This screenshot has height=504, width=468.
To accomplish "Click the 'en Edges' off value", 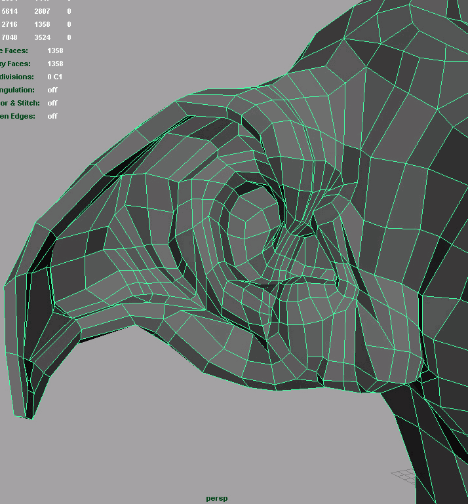I will coord(52,116).
